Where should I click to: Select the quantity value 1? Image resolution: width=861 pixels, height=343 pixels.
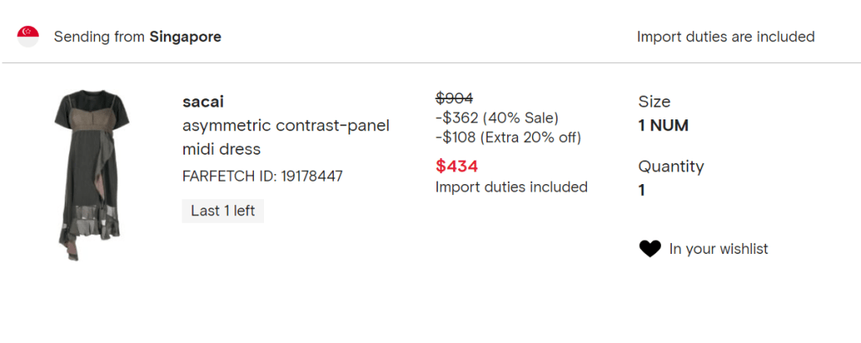coord(642,190)
